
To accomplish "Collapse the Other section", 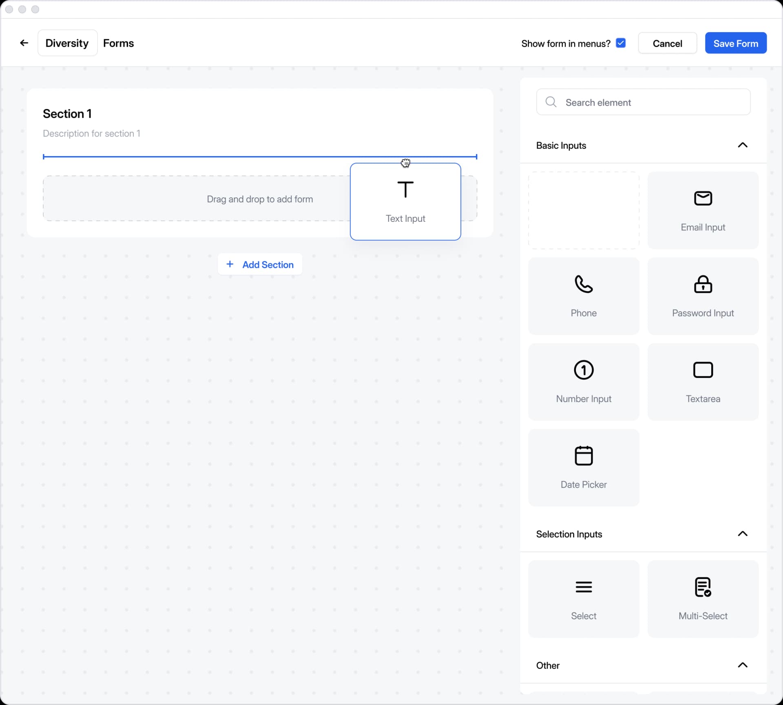I will click(x=742, y=665).
